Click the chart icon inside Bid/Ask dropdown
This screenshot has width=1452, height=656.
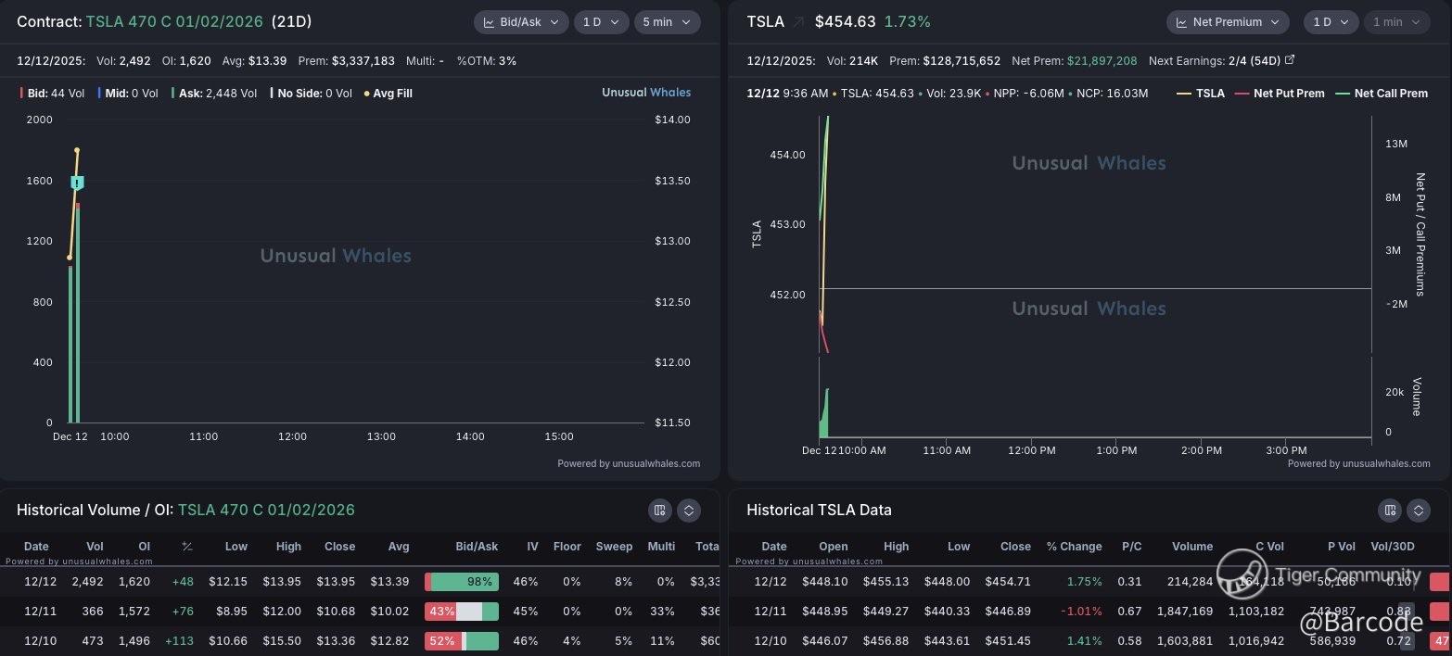(489, 21)
